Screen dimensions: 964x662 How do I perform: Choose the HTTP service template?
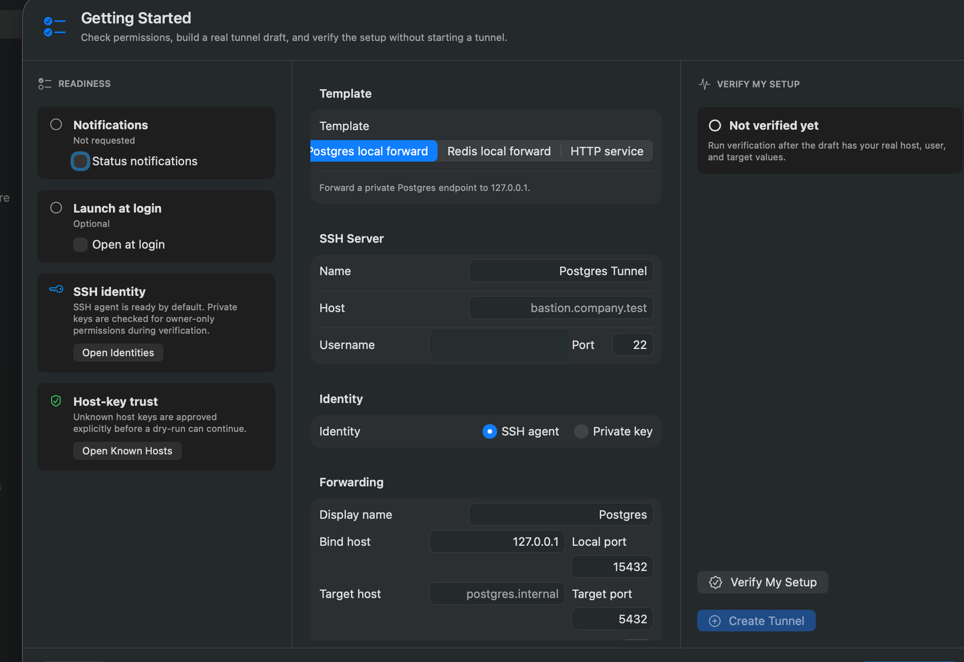pos(607,151)
